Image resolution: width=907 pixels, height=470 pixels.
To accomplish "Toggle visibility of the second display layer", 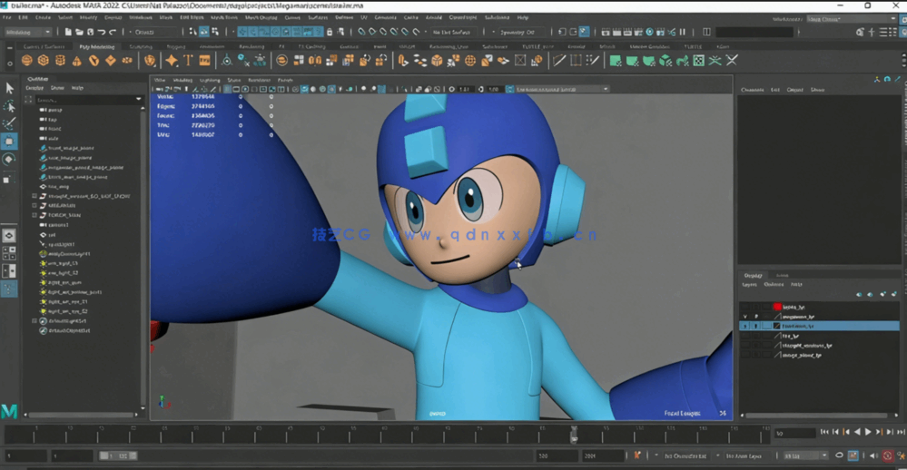I will pos(745,317).
